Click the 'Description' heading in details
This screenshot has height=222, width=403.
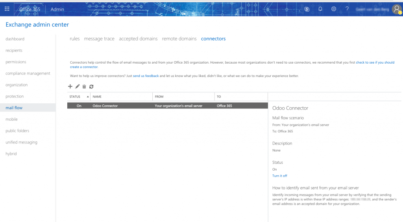[282, 143]
